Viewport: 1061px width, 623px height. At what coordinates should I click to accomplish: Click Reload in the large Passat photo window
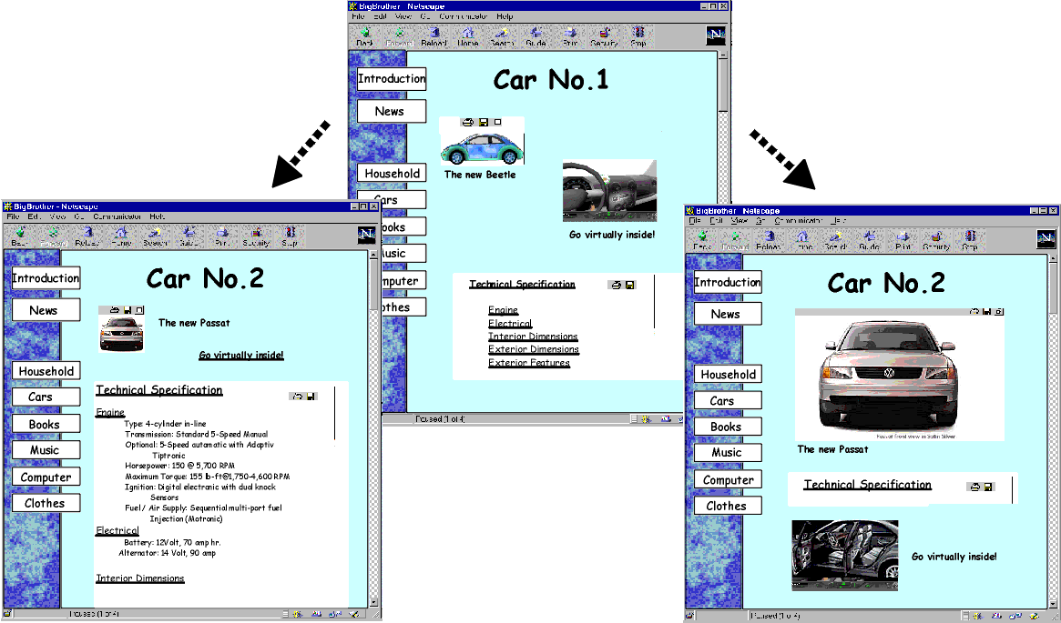tap(768, 240)
